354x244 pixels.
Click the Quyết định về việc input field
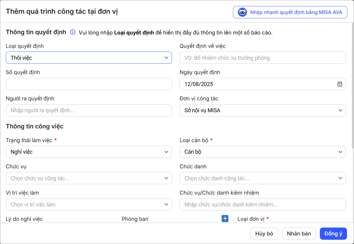263,58
